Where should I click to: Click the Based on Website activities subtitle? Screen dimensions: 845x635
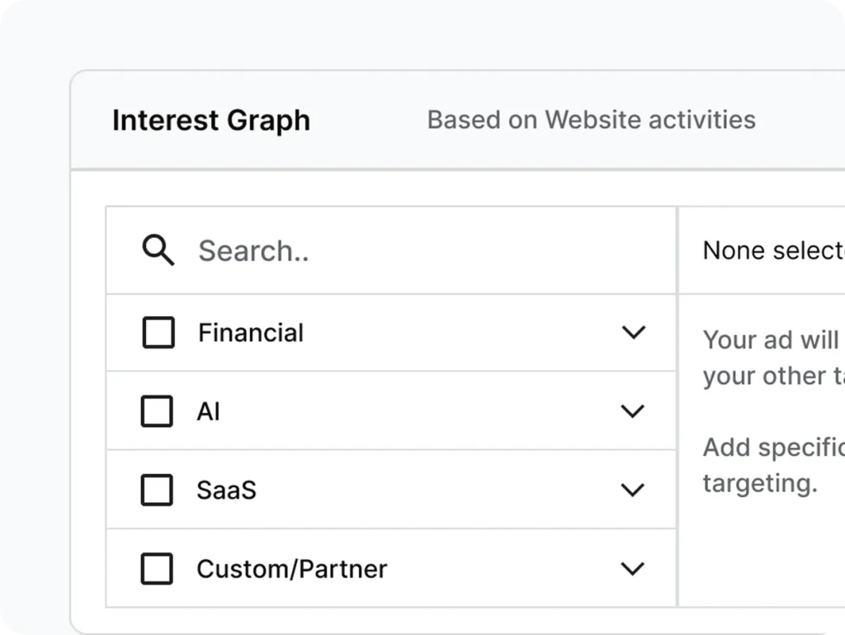[591, 120]
